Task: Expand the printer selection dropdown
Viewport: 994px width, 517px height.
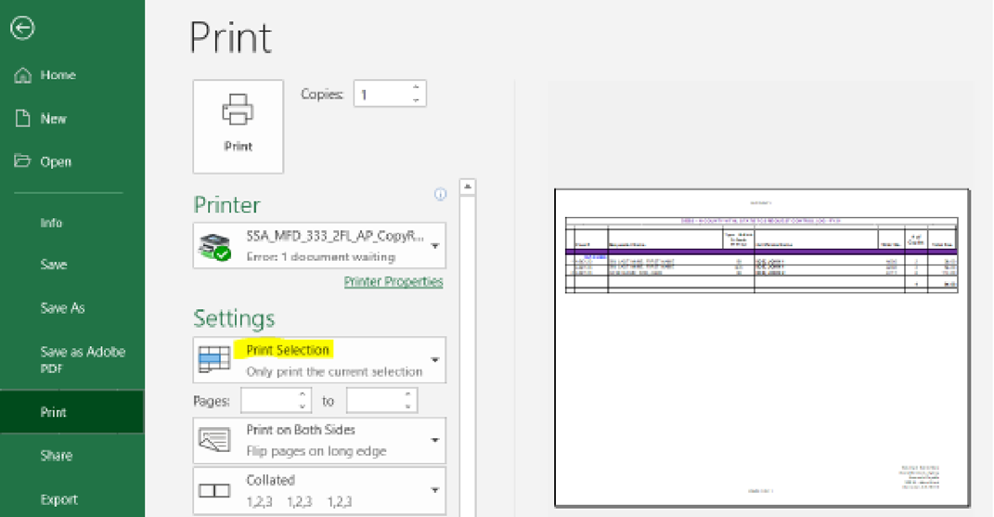Action: [435, 246]
